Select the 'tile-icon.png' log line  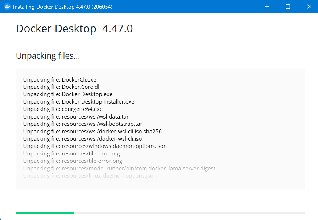click(71, 154)
